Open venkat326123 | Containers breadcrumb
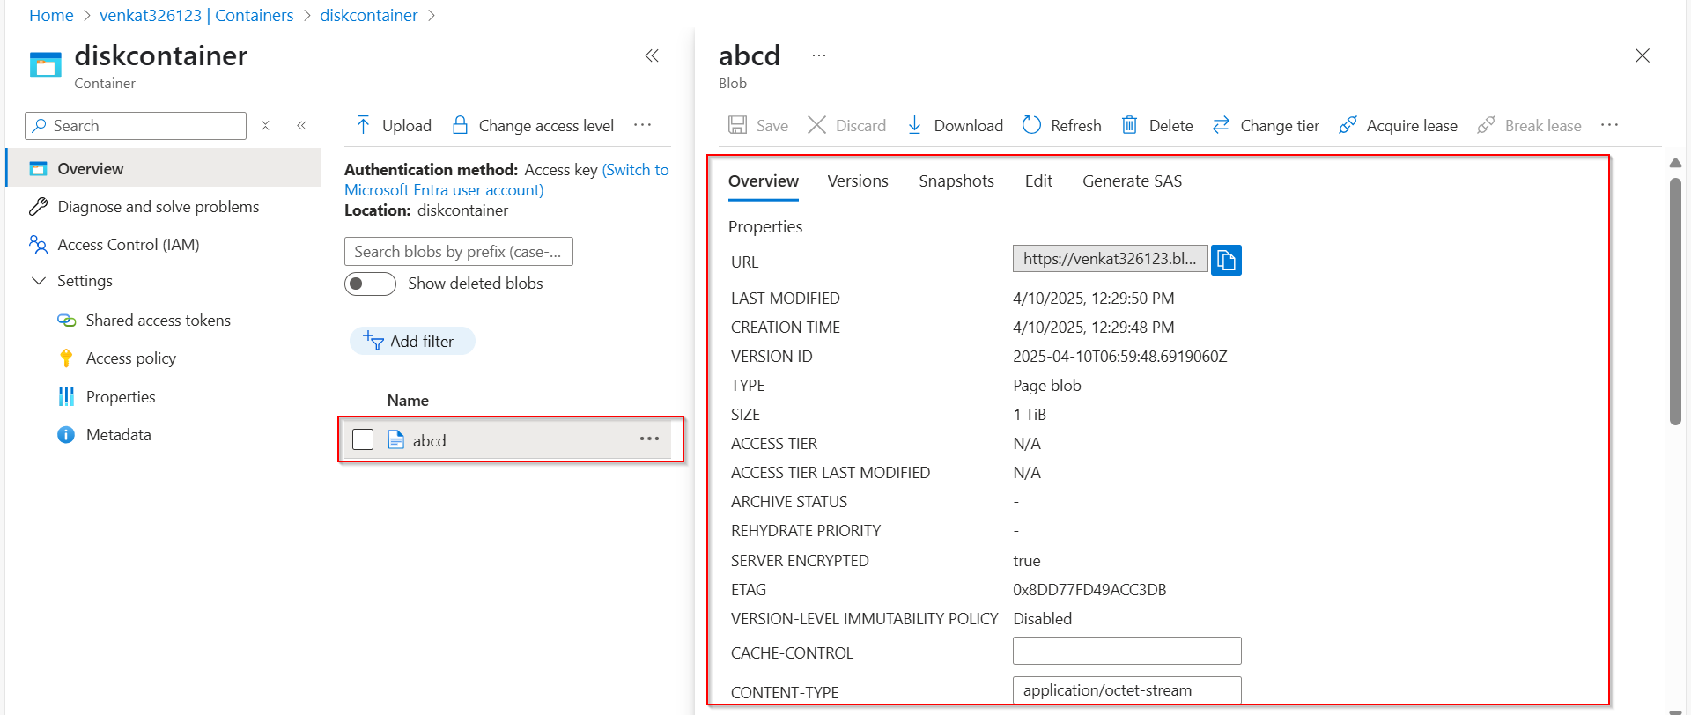This screenshot has width=1691, height=715. click(196, 15)
